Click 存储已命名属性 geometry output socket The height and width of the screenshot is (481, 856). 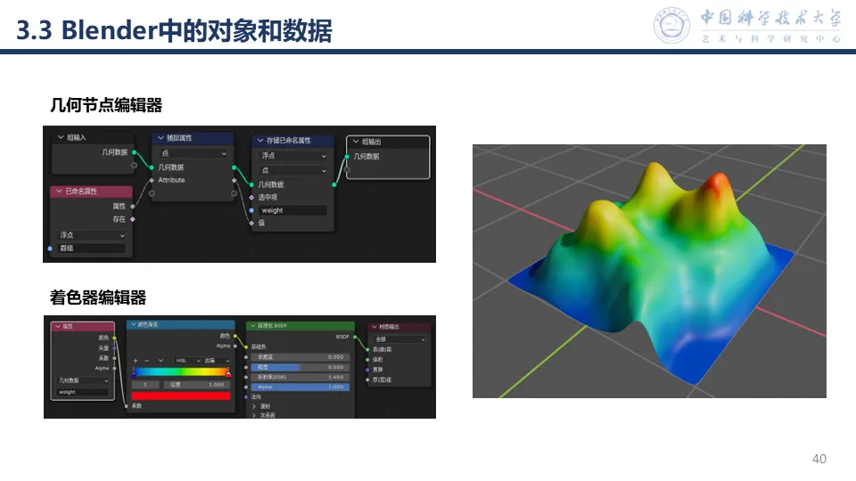coord(334,185)
